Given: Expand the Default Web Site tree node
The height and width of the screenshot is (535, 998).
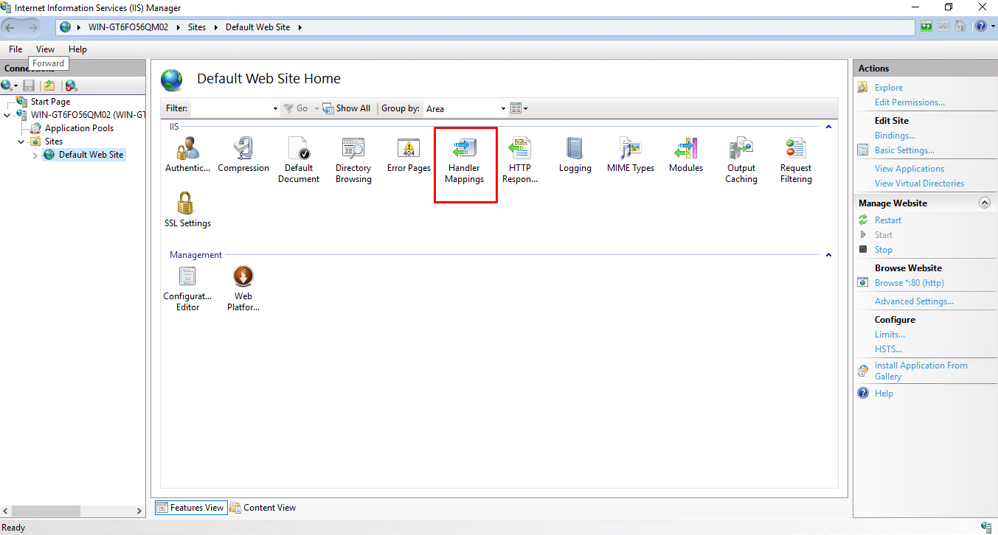Looking at the screenshot, I should (x=35, y=155).
